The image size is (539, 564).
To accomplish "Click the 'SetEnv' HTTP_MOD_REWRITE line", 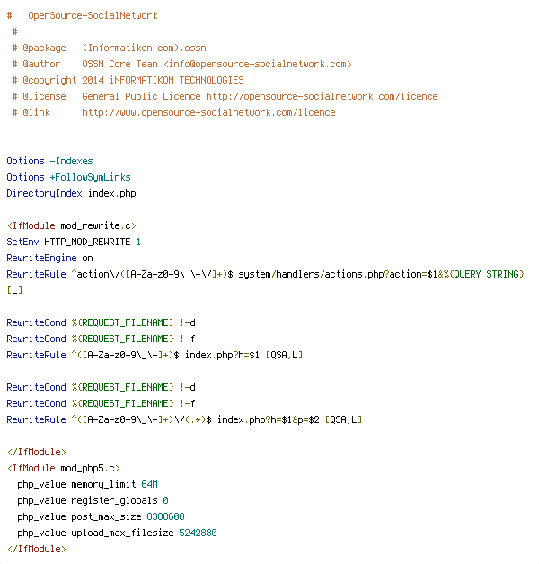I will 74,242.
